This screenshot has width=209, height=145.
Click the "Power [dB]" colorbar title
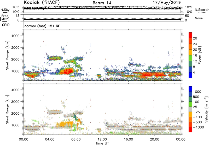point(199,55)
